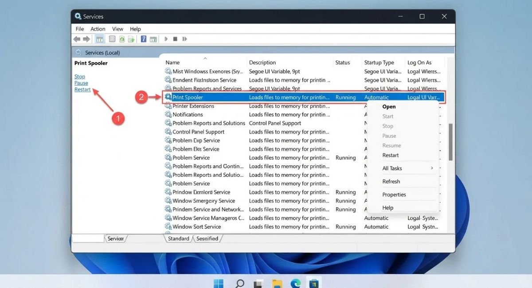Click the Services (Local) header icon

79,52
